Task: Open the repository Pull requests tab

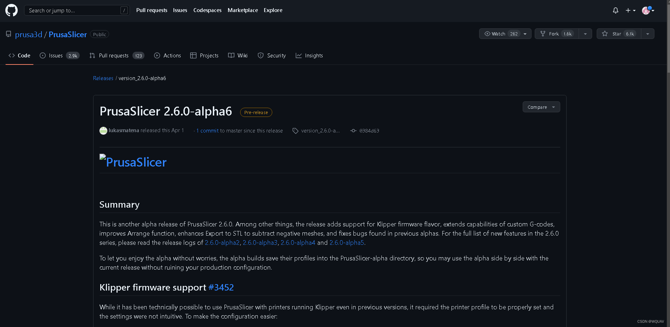Action: coord(117,56)
